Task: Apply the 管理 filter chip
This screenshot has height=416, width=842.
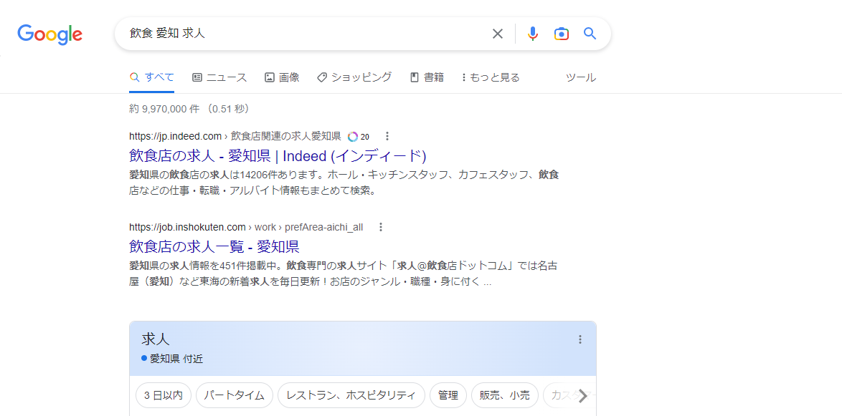Action: 448,396
